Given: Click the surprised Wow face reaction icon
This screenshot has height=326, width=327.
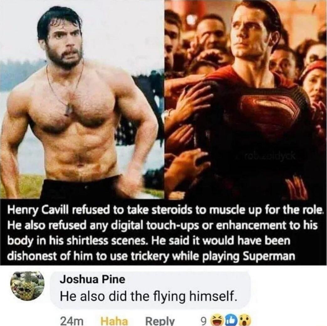Looking at the screenshot, I should tap(244, 319).
